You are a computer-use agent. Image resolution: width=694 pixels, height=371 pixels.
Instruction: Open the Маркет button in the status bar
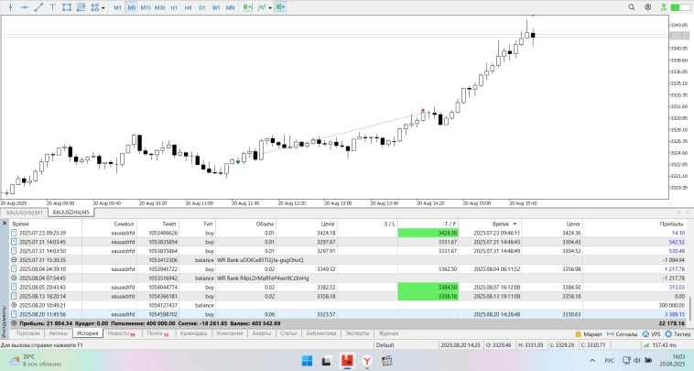(589, 333)
